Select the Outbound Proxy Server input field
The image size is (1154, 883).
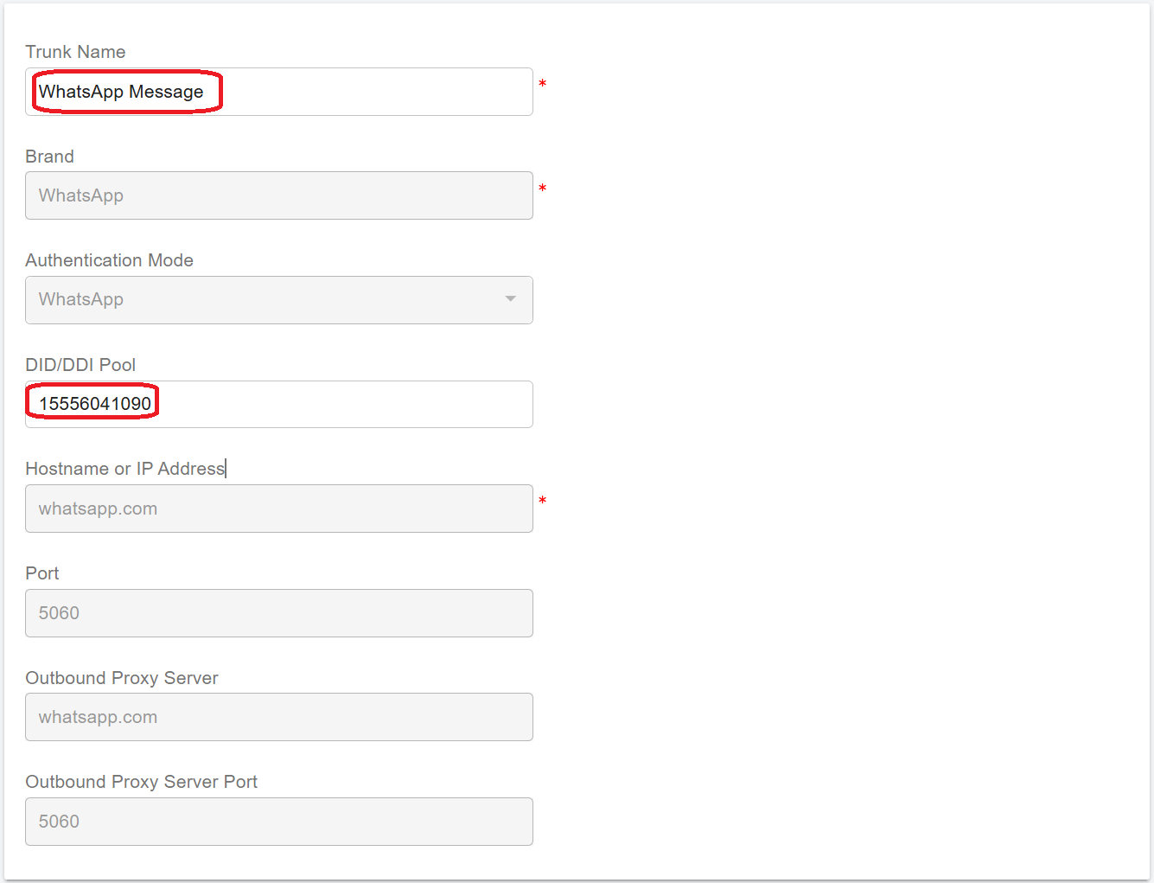(x=278, y=717)
